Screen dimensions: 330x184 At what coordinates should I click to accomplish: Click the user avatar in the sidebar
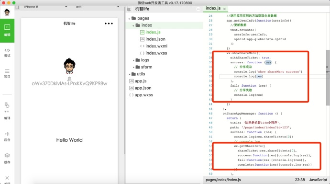click(7, 12)
